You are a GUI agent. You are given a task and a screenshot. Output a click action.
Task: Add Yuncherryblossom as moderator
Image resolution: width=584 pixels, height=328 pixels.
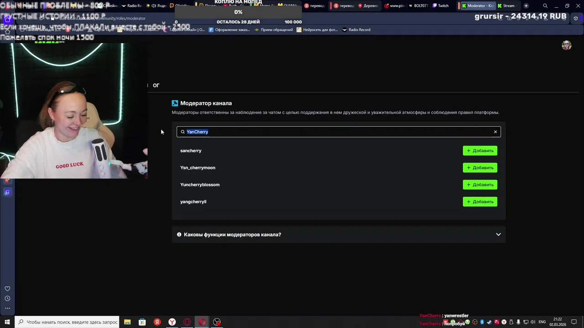tap(480, 184)
